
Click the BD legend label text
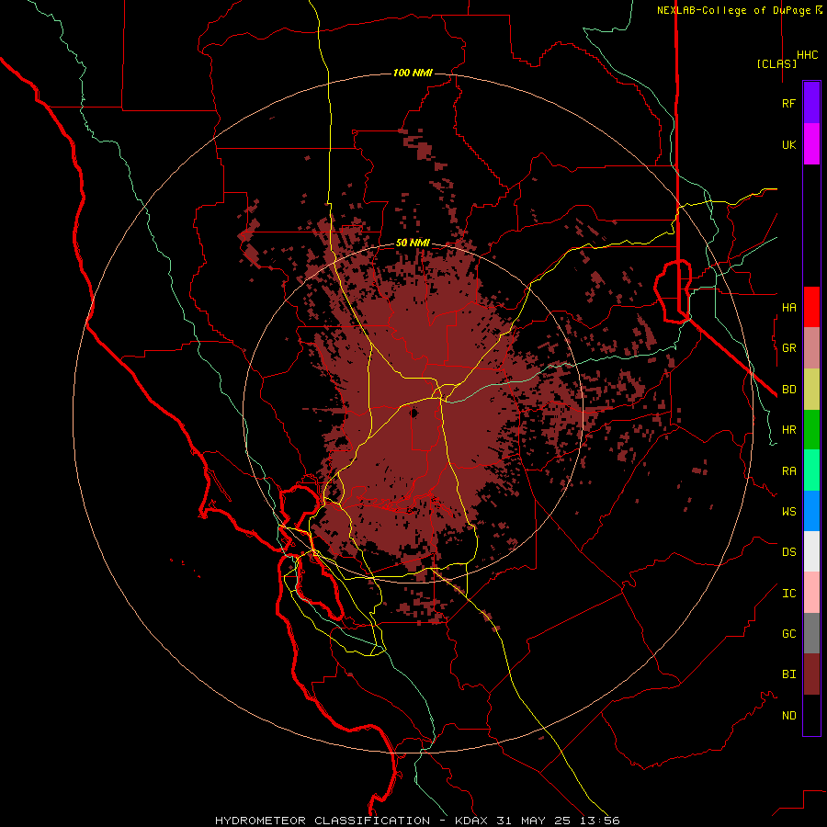[788, 390]
